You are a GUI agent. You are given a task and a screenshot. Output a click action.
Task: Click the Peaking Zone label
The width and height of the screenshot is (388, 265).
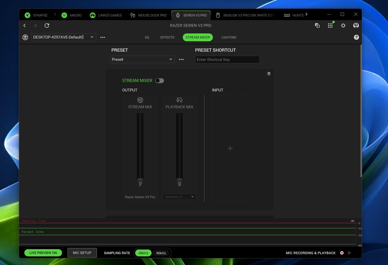click(34, 221)
